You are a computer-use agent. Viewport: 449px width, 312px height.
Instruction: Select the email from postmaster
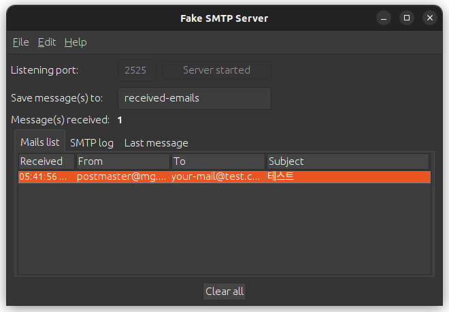[122, 177]
